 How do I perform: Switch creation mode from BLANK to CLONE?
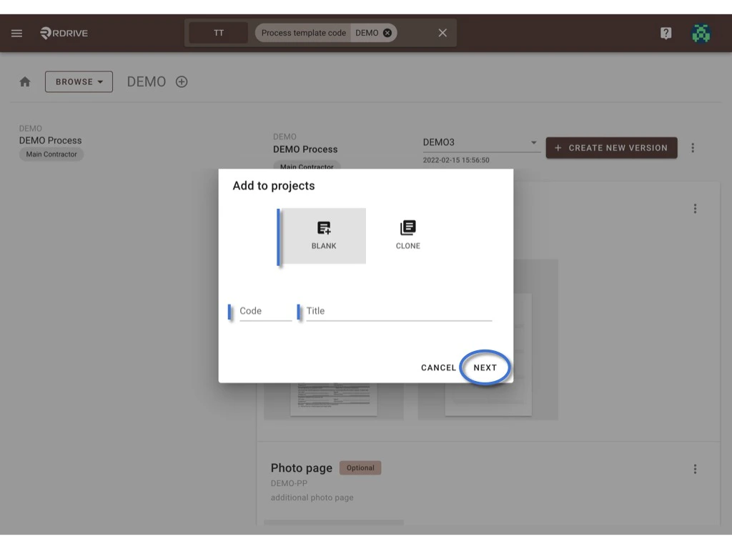[407, 232]
